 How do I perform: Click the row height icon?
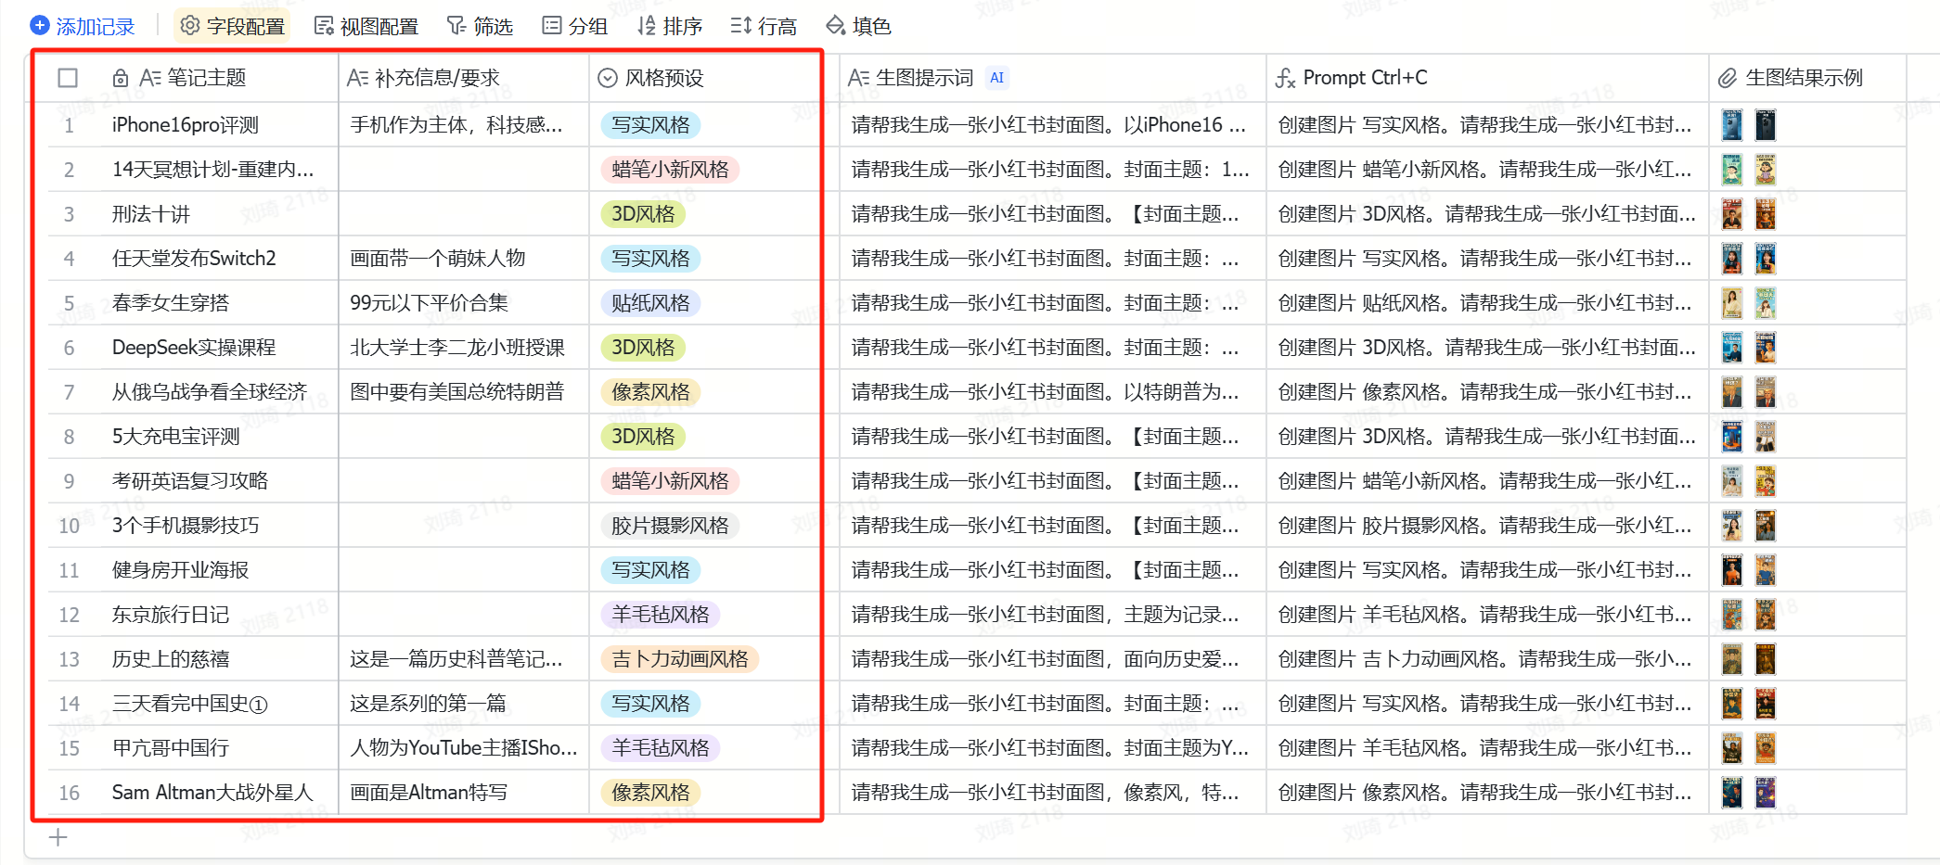(x=740, y=25)
